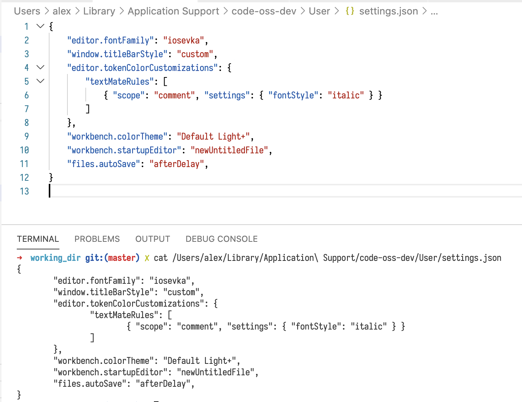Open the breadcrumb ellipsis after settings.json
The width and height of the screenshot is (522, 402).
434,11
